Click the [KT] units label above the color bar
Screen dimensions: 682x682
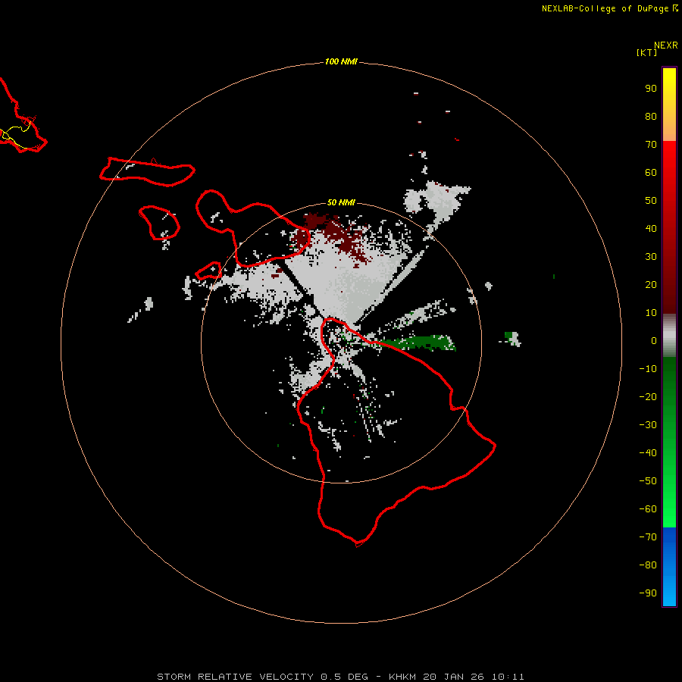(x=646, y=52)
